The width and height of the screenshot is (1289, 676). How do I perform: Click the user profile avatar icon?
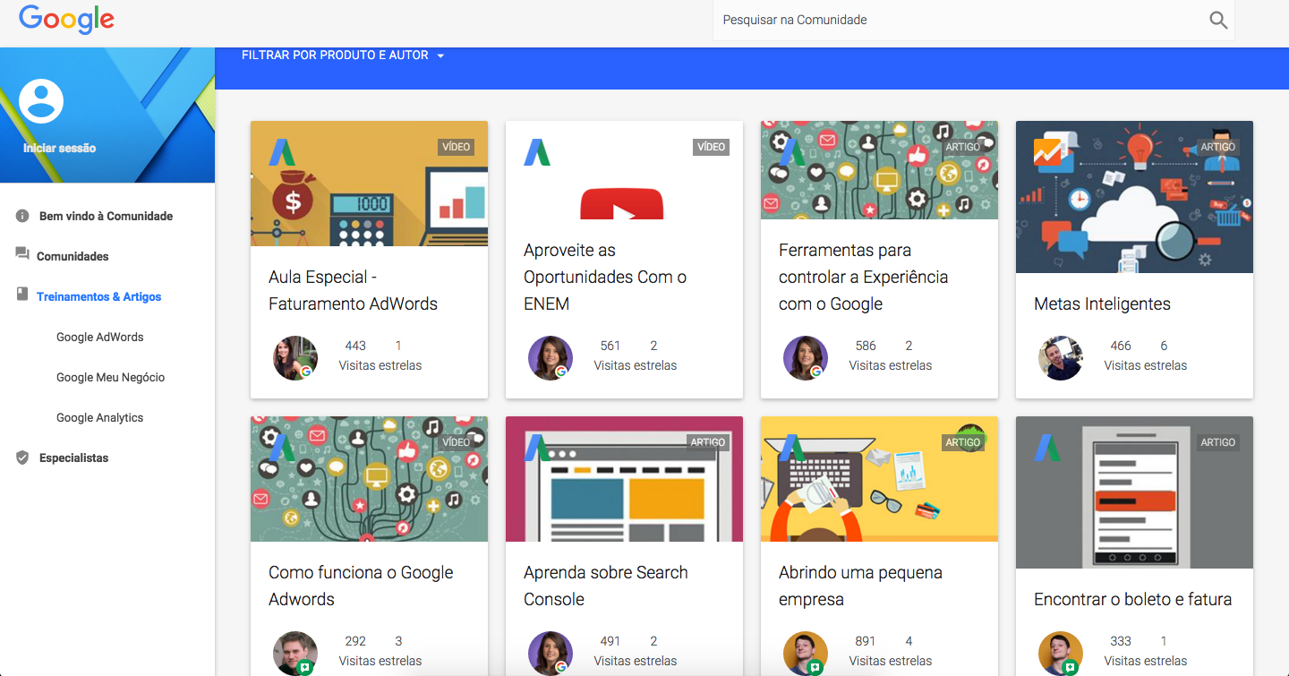coord(41,101)
